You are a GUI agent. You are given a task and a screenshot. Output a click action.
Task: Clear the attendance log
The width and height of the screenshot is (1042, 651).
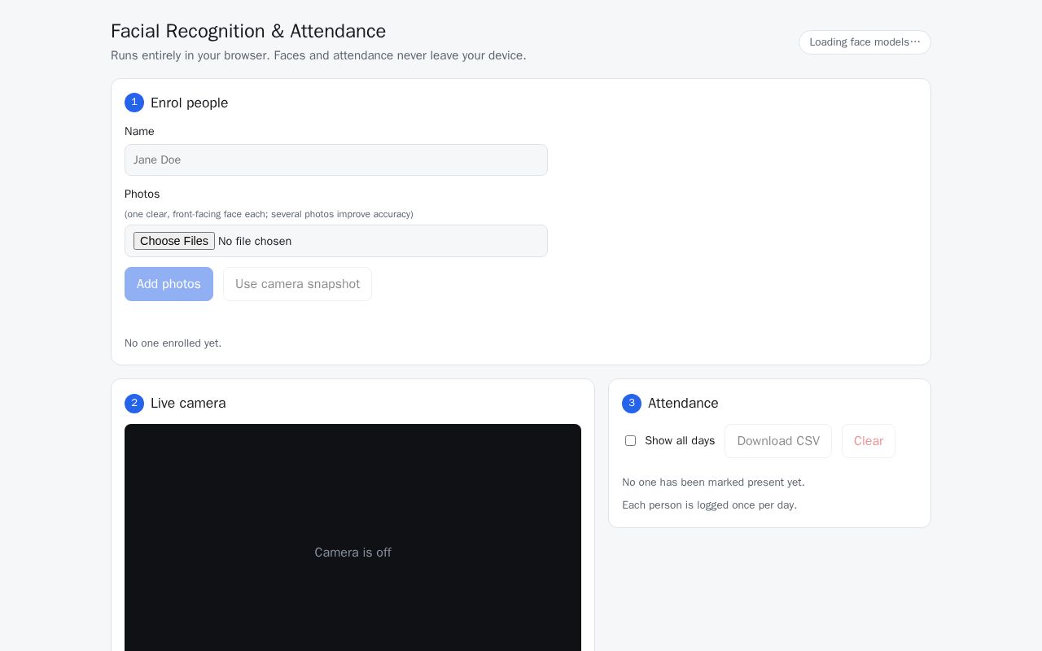coord(869,441)
